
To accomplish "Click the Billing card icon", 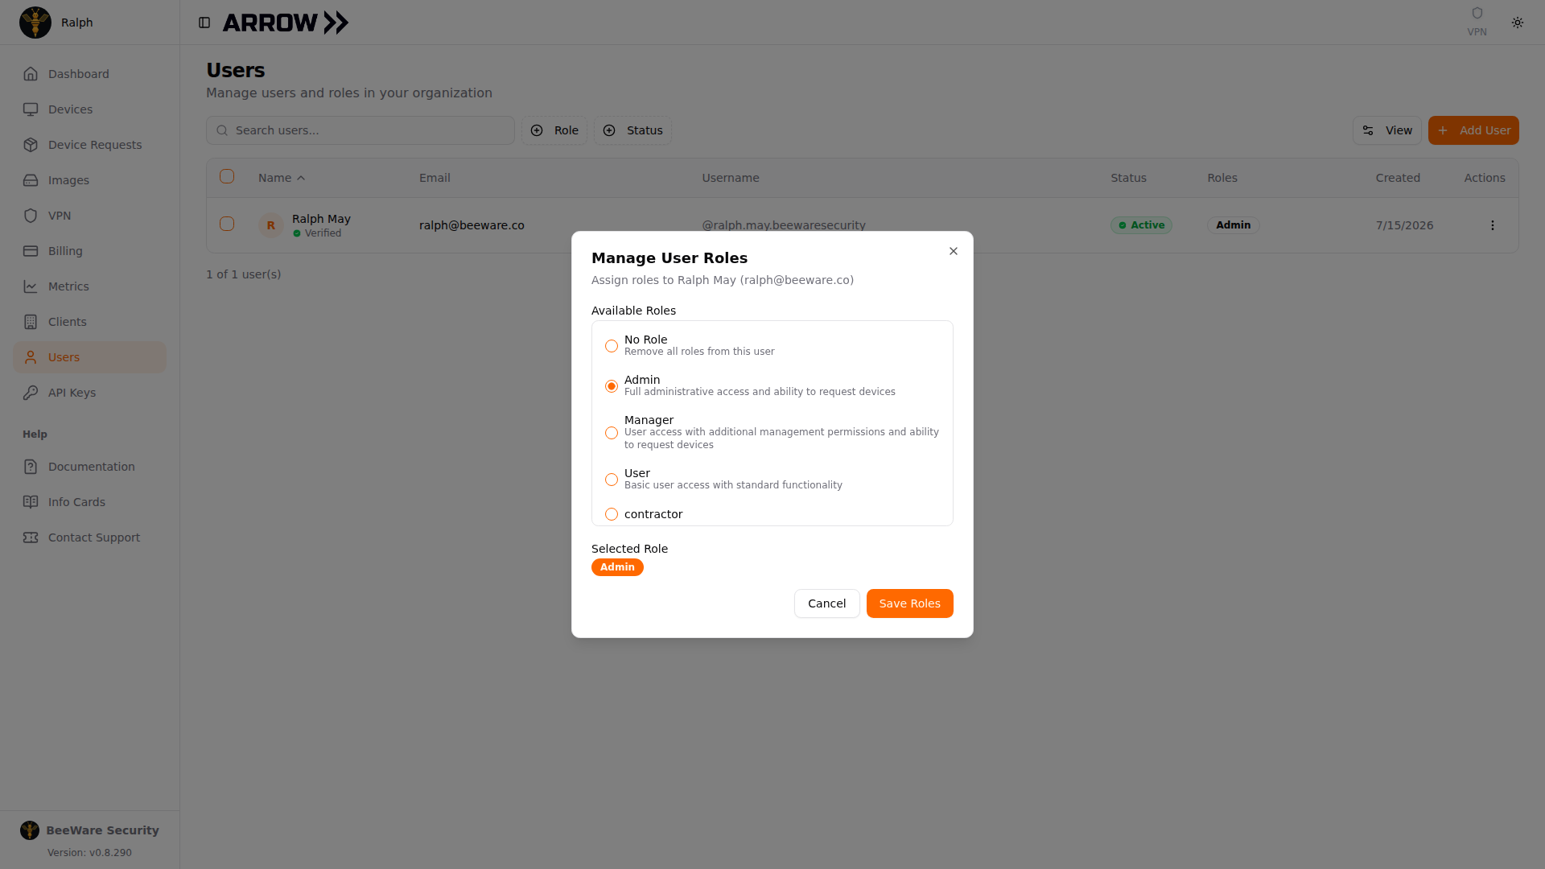I will click(31, 251).
